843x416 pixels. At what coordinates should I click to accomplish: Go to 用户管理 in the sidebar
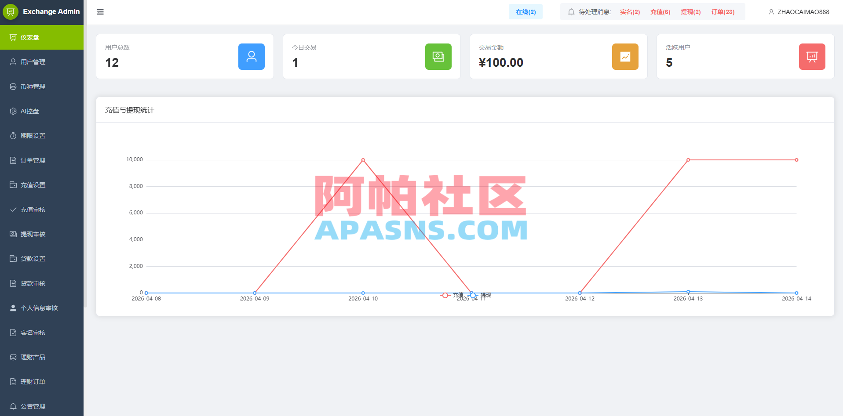point(42,62)
